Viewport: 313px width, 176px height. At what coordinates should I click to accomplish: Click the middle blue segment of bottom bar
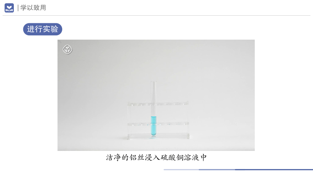[217, 169]
